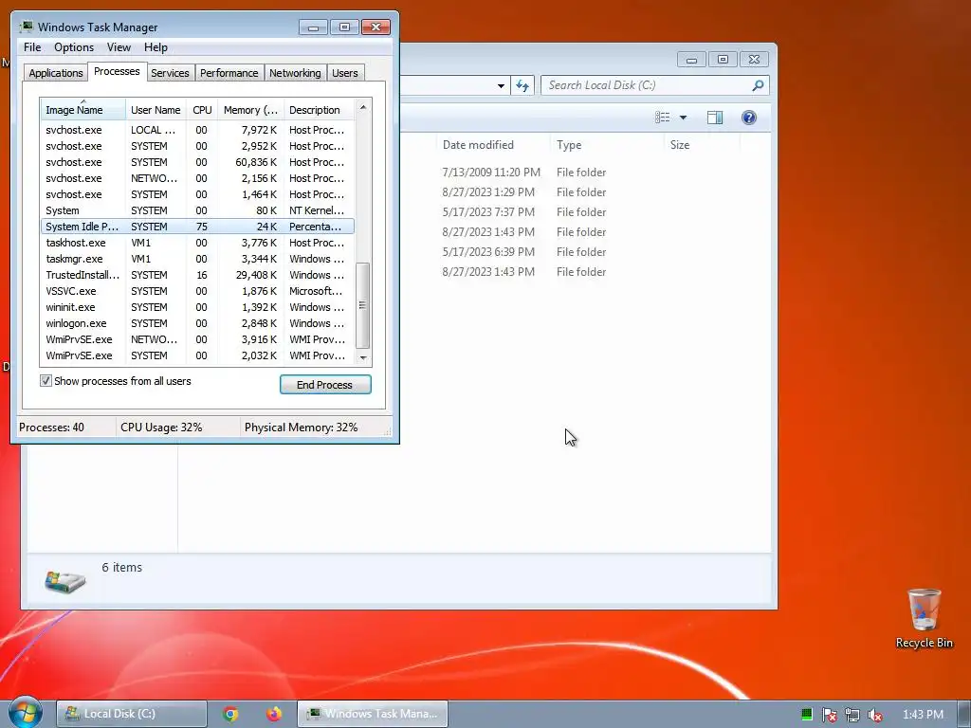Sort processes by Memory column header

pyautogui.click(x=250, y=110)
